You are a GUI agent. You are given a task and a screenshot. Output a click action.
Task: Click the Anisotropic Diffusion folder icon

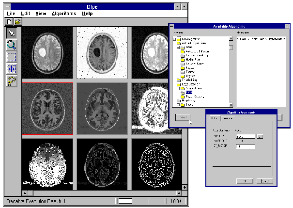pos(183,51)
